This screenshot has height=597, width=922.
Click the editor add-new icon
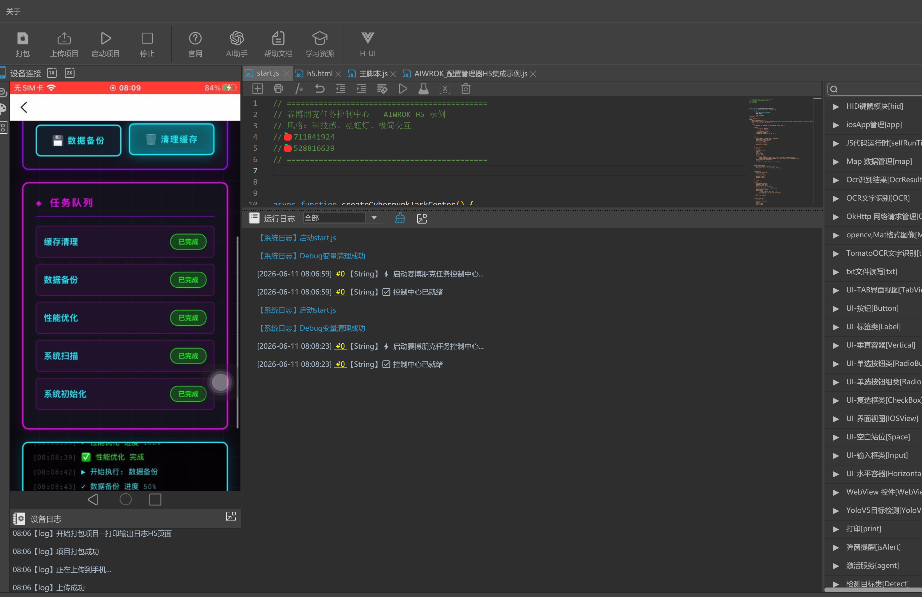click(x=258, y=89)
